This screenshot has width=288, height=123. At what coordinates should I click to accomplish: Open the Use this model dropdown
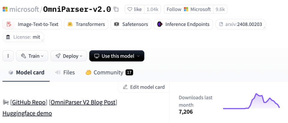pos(117,56)
